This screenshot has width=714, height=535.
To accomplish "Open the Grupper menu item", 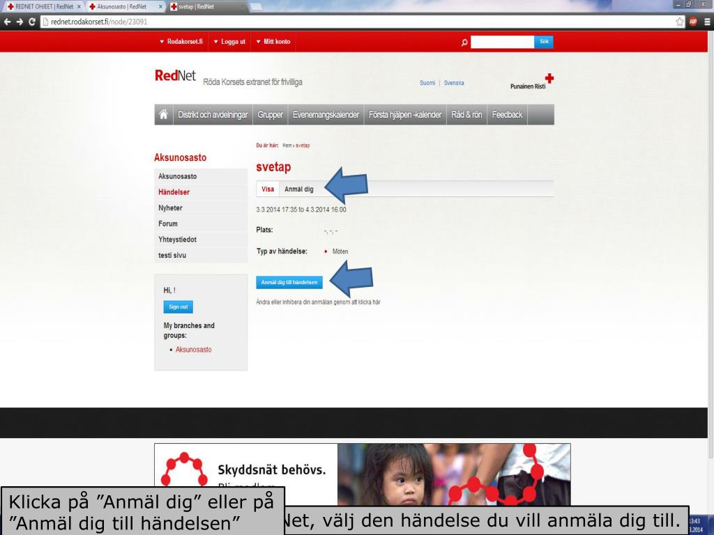I will [270, 115].
